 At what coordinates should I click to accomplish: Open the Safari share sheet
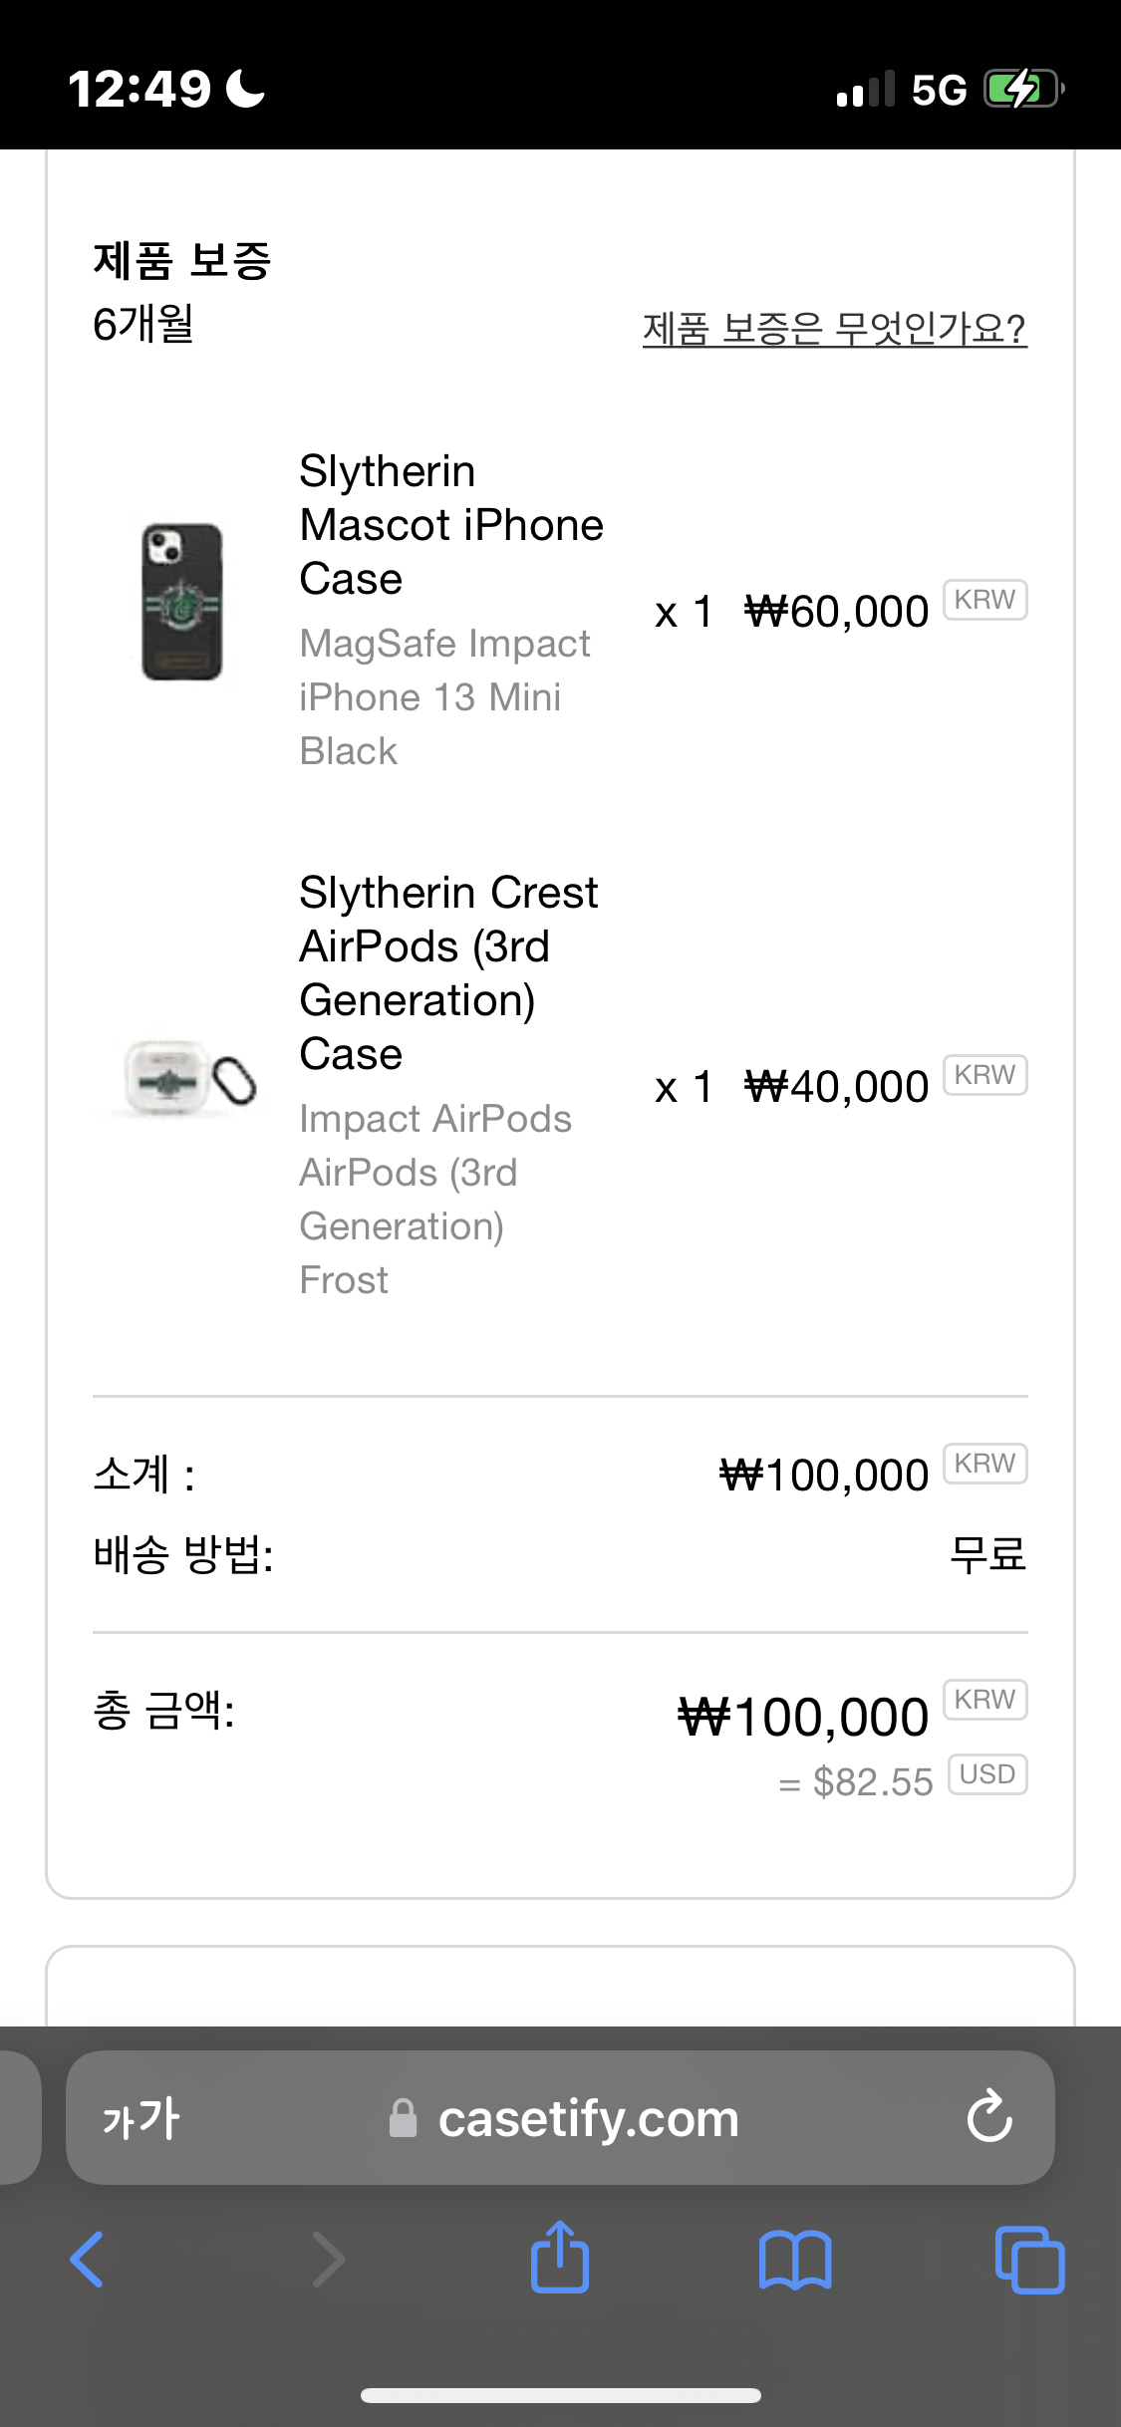[560, 2257]
